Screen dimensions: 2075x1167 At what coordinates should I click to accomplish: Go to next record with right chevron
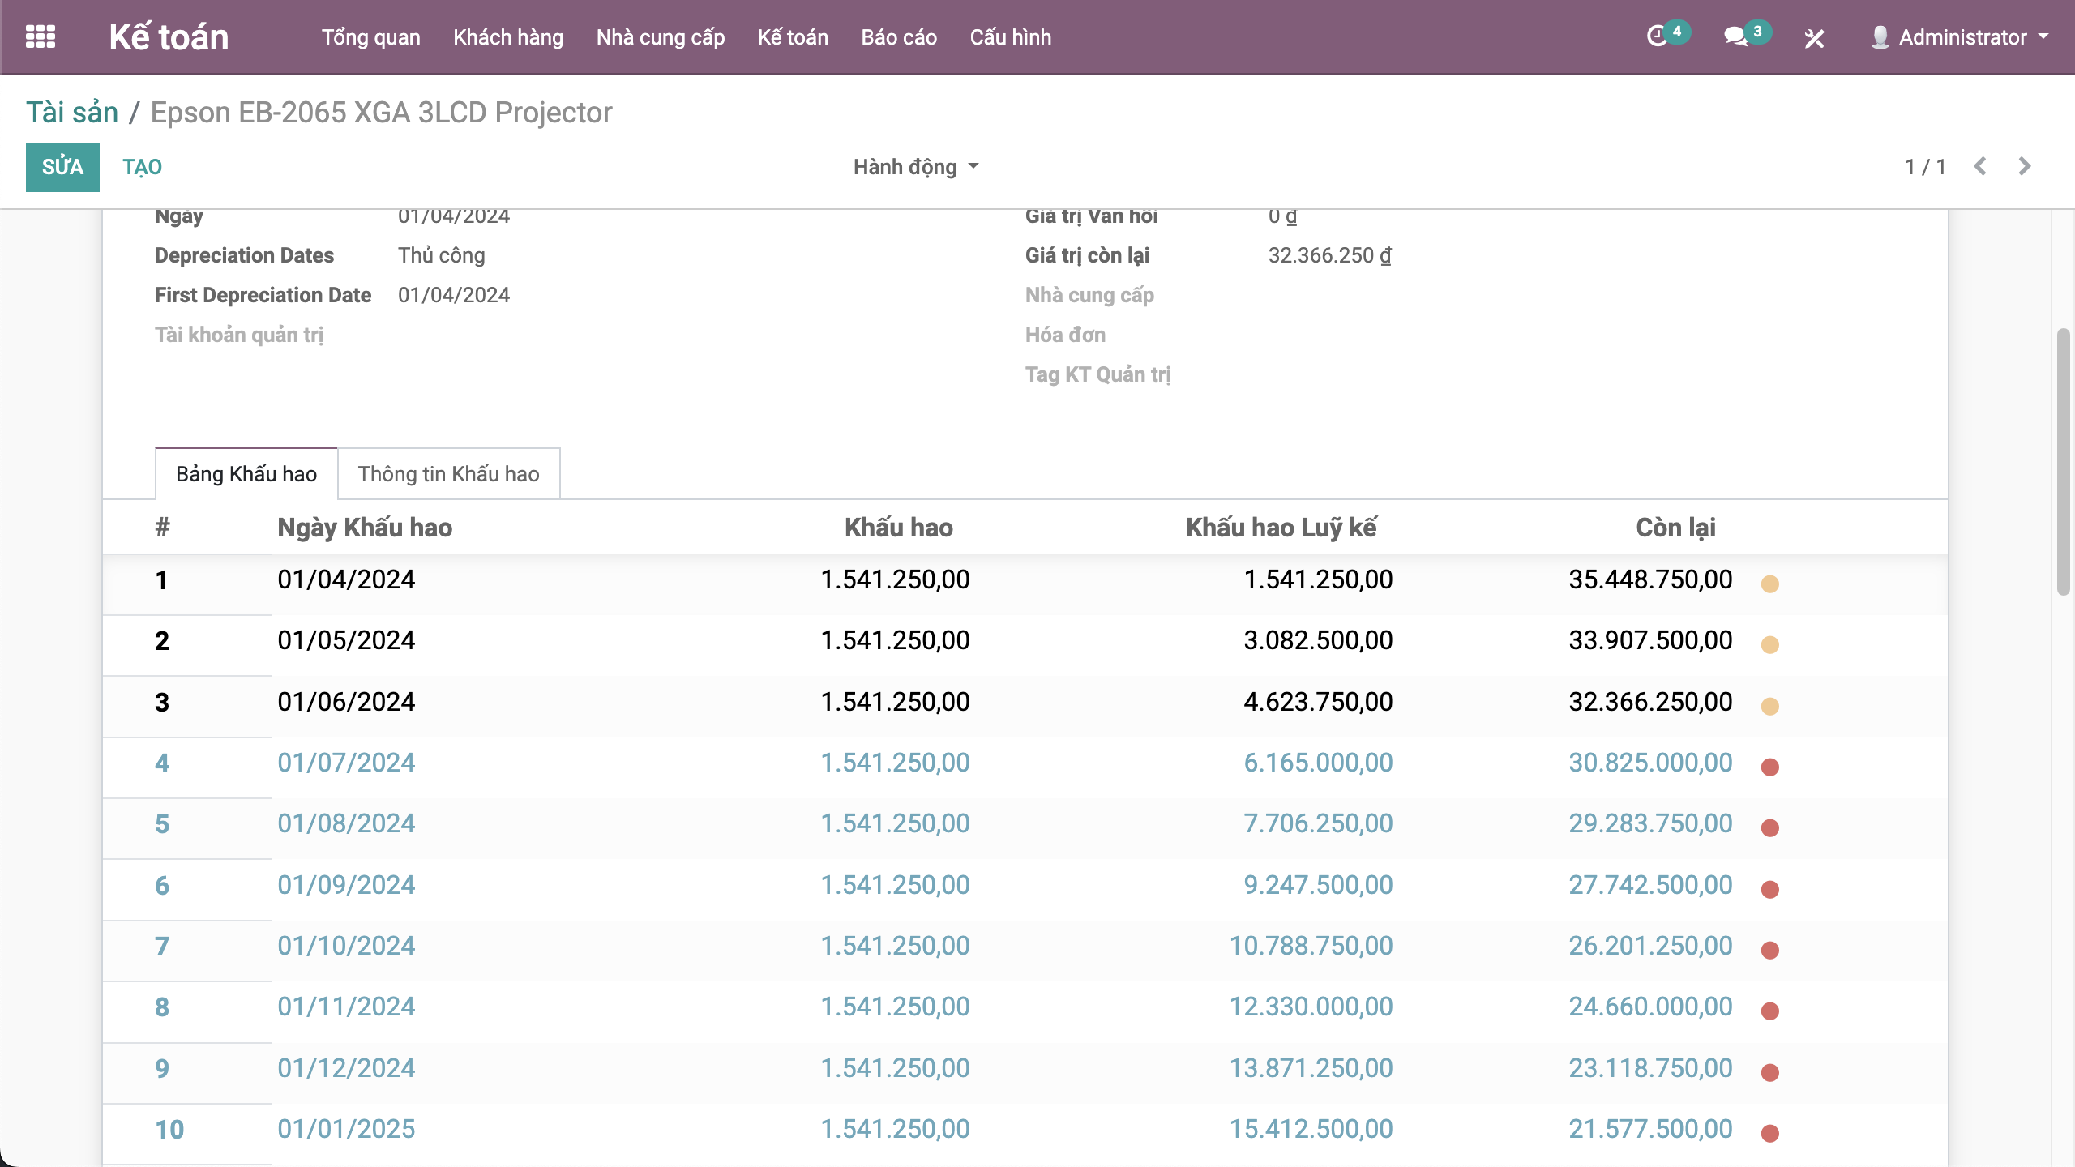coord(2025,167)
